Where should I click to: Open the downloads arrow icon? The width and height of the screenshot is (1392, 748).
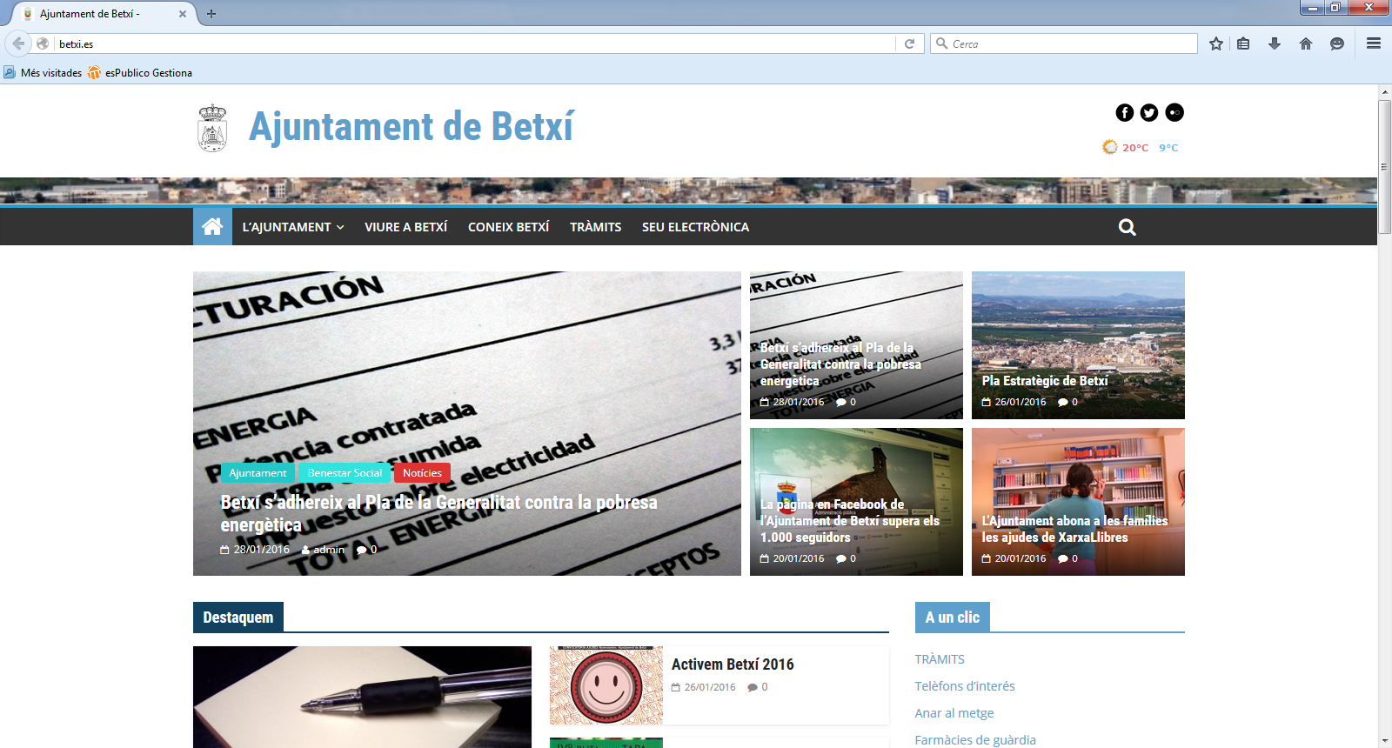tap(1275, 43)
